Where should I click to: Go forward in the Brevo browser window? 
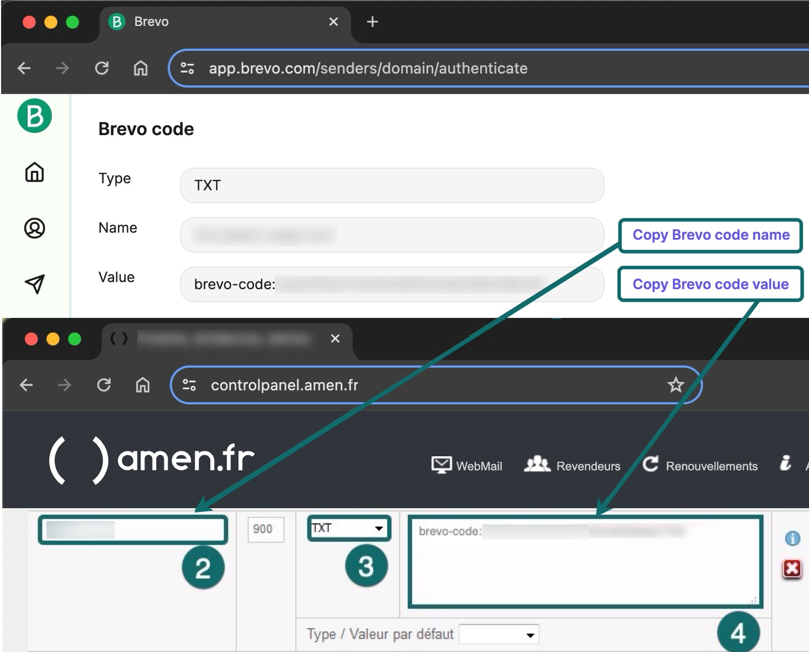[x=63, y=68]
